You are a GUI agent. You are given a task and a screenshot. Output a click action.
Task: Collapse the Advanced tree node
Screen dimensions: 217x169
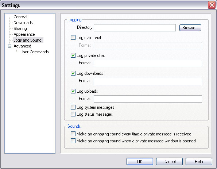point(10,46)
